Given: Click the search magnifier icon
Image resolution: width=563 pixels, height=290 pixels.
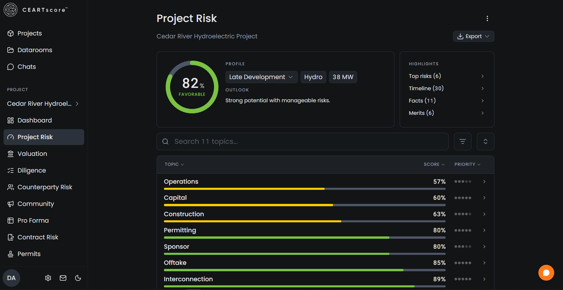Looking at the screenshot, I should point(165,141).
